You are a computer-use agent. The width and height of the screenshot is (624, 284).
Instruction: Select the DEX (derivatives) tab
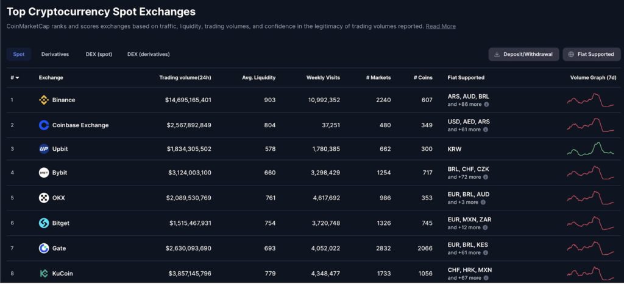(x=148, y=54)
